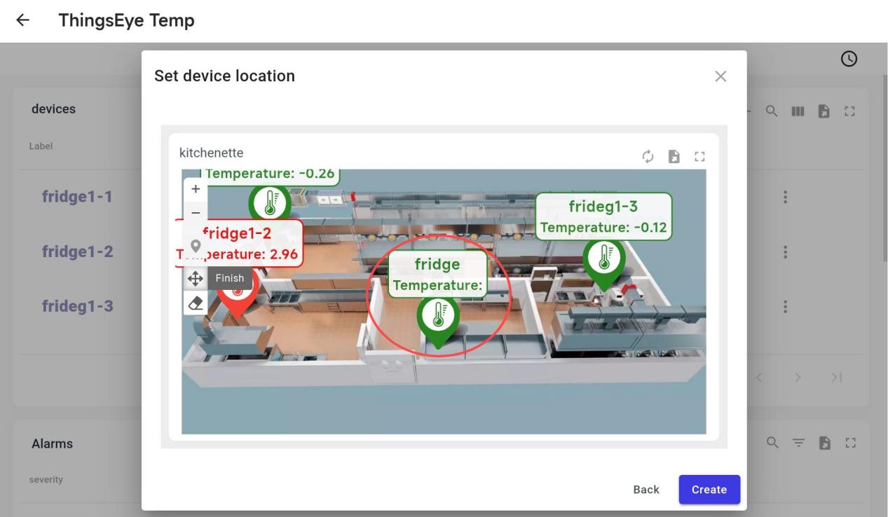
Task: Refresh the kitchenette widget
Action: point(648,156)
